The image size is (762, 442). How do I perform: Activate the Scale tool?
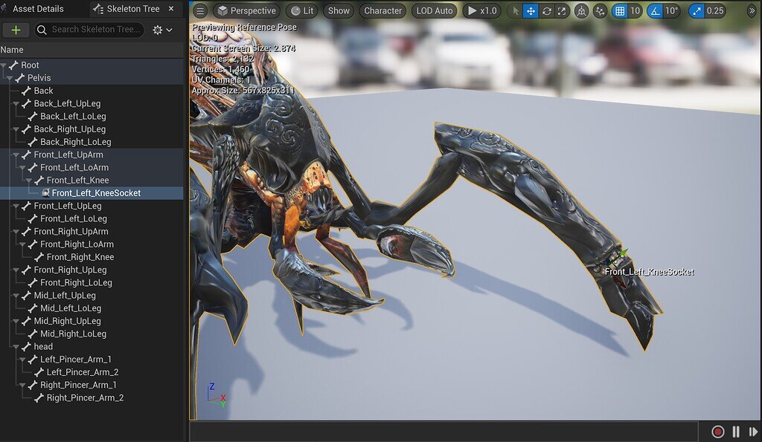click(x=562, y=10)
